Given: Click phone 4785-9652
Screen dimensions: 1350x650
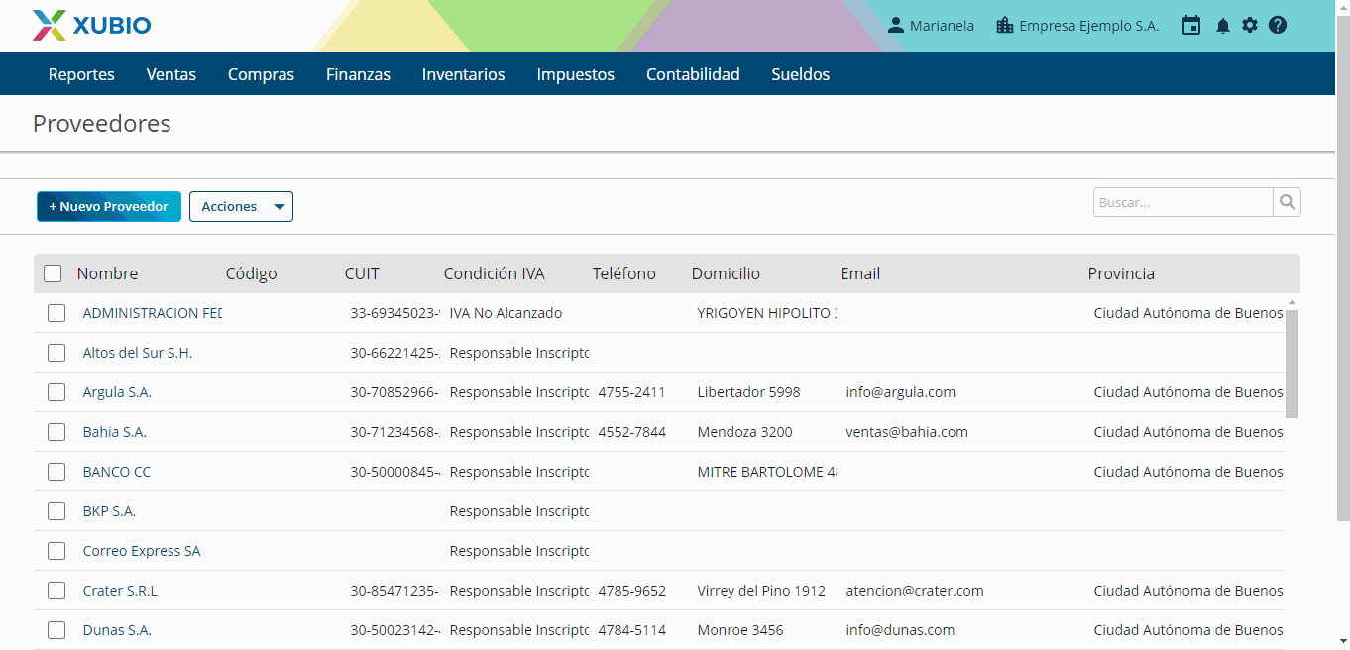Looking at the screenshot, I should (x=632, y=591).
